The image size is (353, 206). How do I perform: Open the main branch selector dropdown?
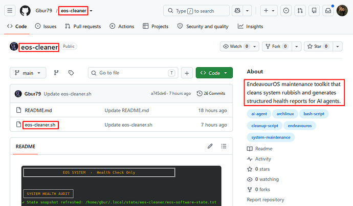click(x=28, y=73)
